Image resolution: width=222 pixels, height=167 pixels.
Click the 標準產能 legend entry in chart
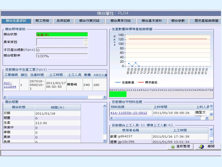click(x=148, y=83)
